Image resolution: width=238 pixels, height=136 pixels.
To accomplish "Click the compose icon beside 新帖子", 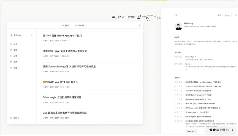I will 11,118.
